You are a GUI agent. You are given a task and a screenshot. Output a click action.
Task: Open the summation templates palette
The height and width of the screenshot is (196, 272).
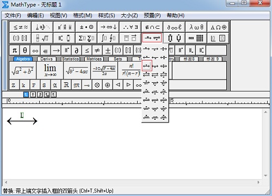(x=86, y=38)
